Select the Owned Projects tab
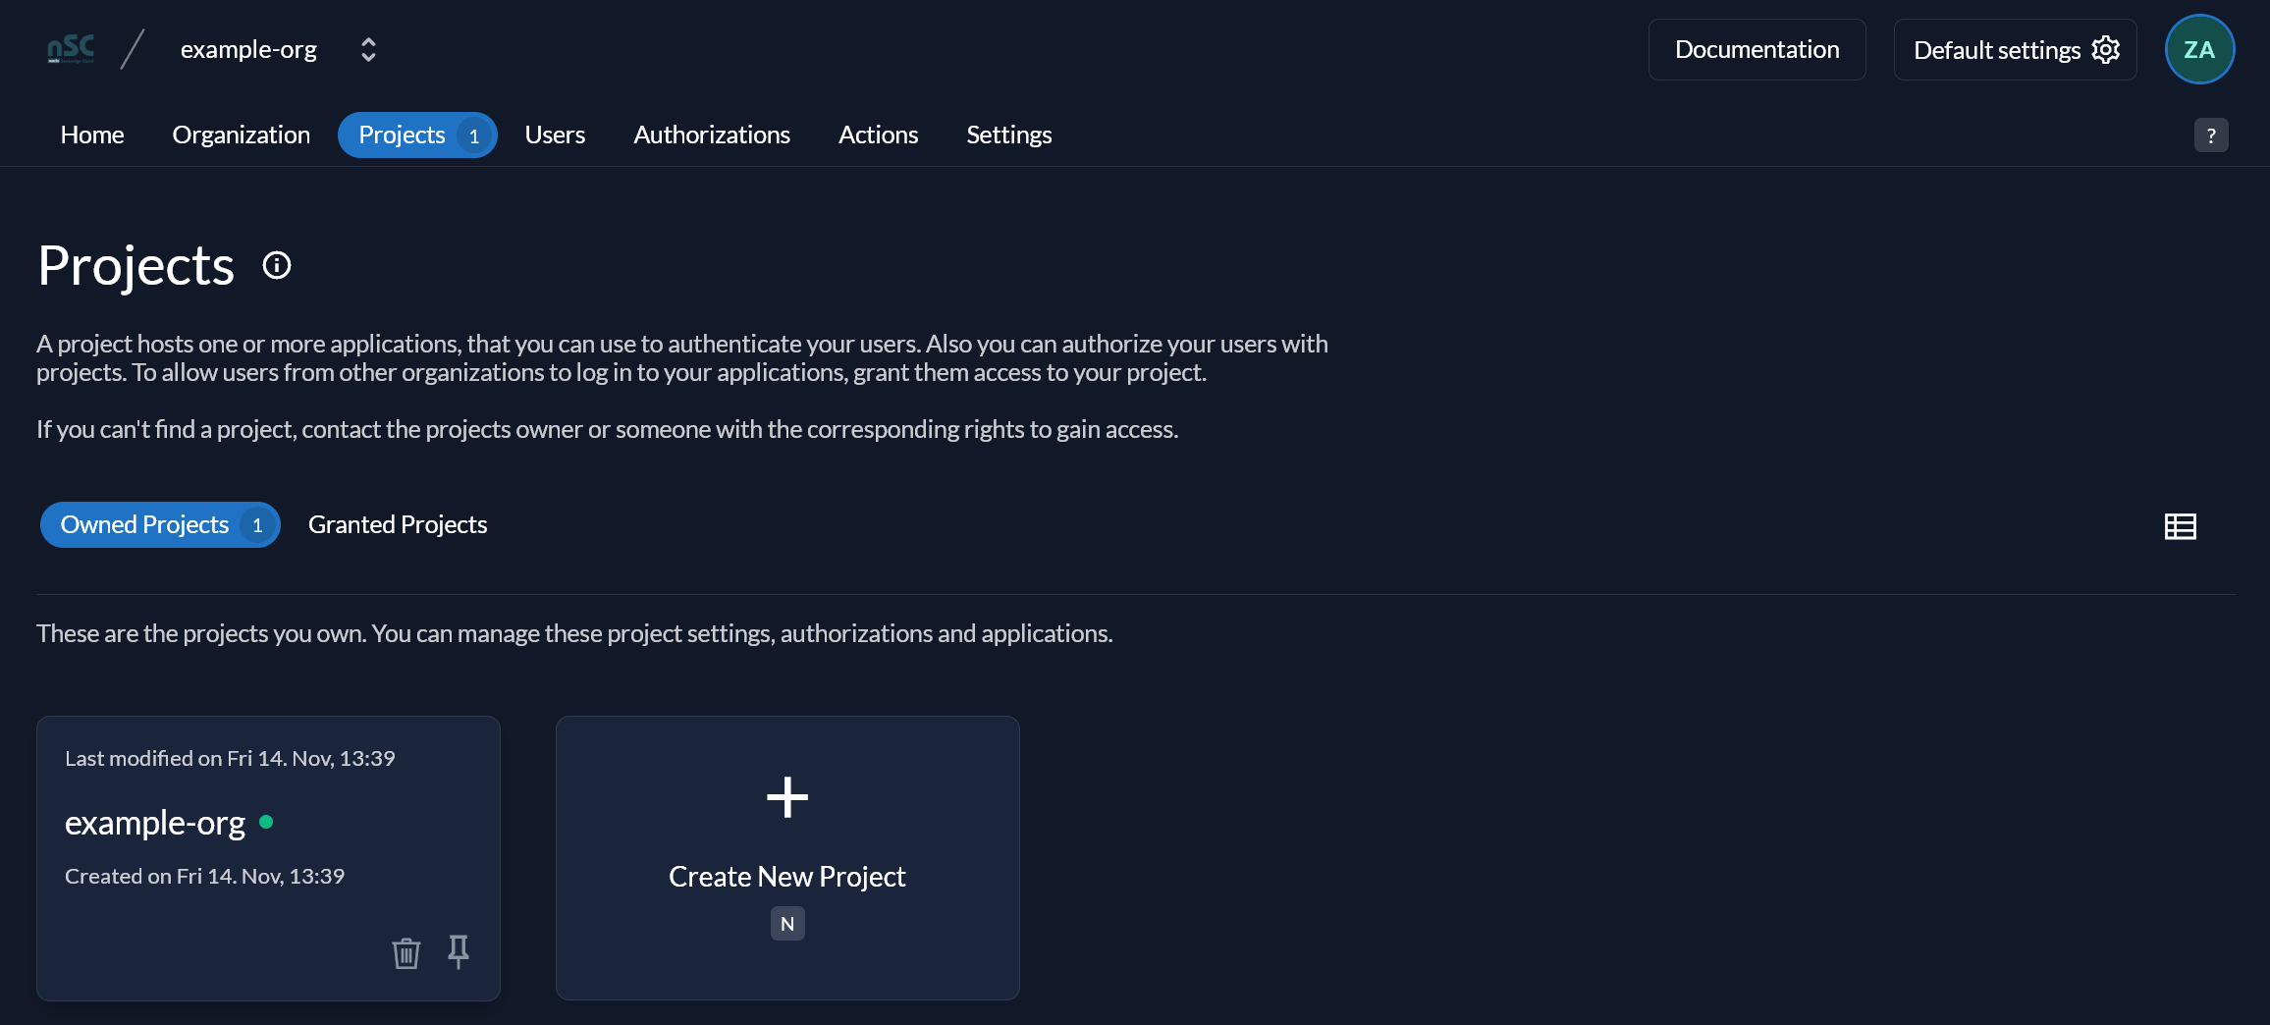The width and height of the screenshot is (2270, 1025). [x=160, y=525]
